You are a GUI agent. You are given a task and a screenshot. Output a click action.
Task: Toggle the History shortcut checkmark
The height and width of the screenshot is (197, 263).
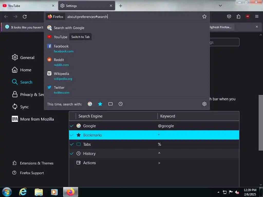click(72, 153)
